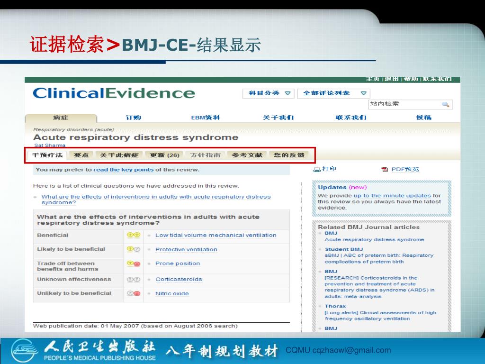Viewport: 485px width, 364px height.
Task: Open the Prone position link
Action: point(178,264)
